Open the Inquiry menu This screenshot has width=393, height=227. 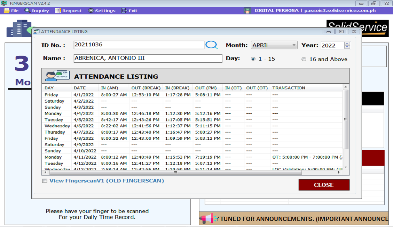click(37, 11)
